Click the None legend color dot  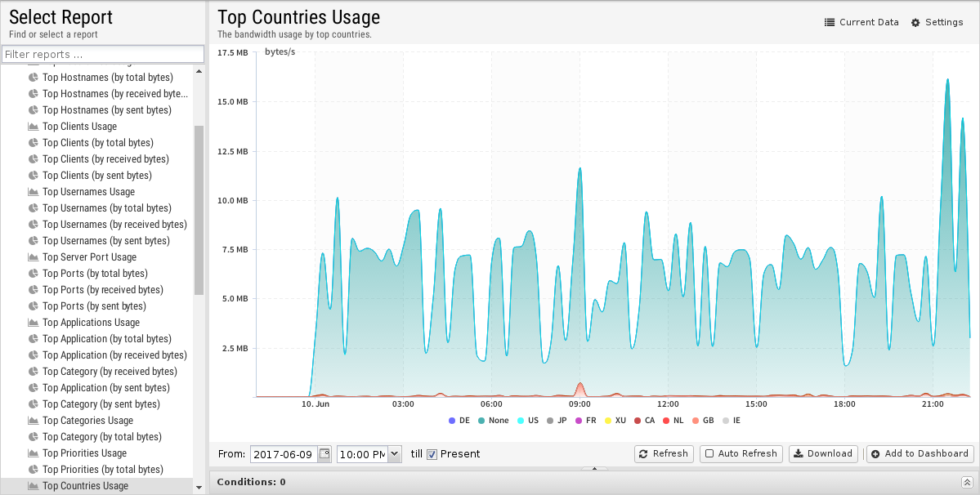click(x=481, y=421)
